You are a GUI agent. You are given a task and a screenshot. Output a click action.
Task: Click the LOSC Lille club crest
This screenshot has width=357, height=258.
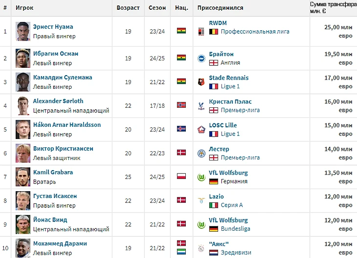[201, 129]
